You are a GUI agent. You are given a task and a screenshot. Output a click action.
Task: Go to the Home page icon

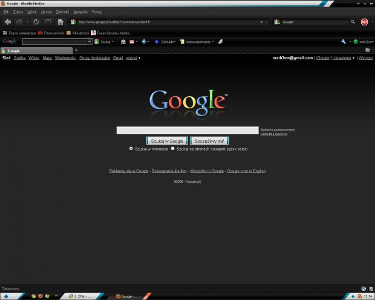pos(60,22)
